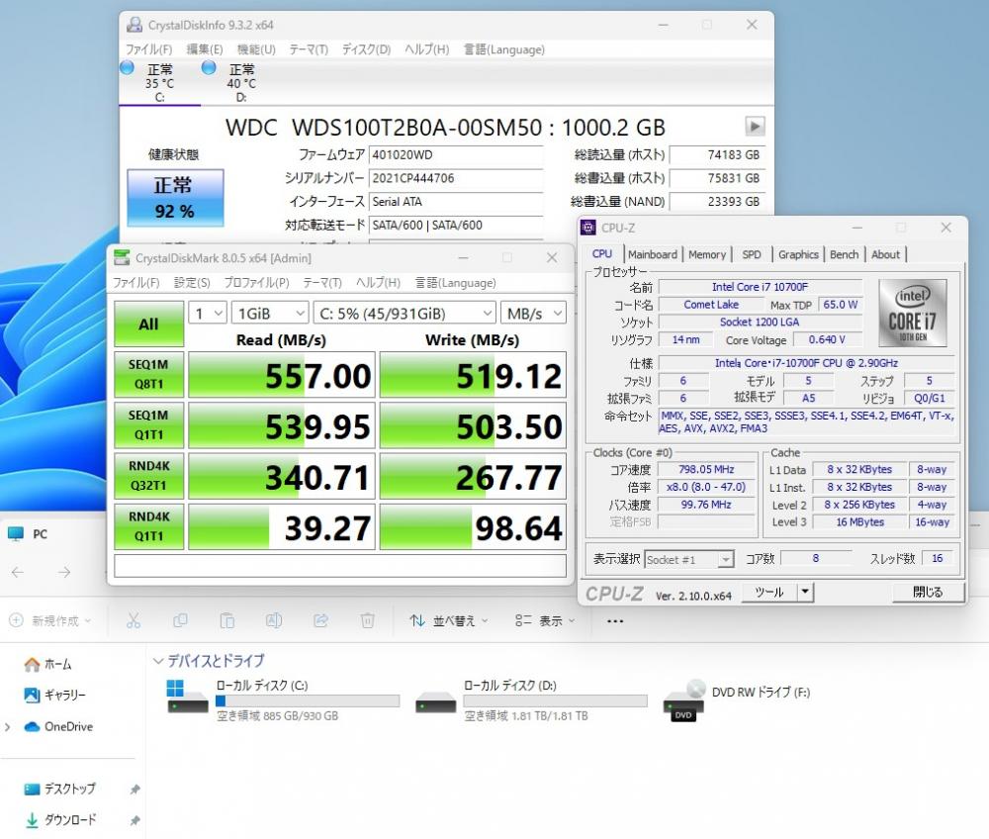Open Settings (設定) menu in CrystalDiskMark
Image resolution: width=989 pixels, height=839 pixels.
pyautogui.click(x=192, y=283)
